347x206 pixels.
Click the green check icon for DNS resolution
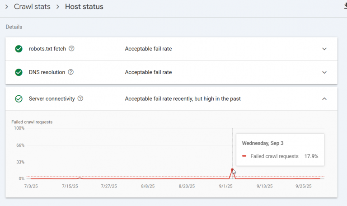click(x=19, y=72)
